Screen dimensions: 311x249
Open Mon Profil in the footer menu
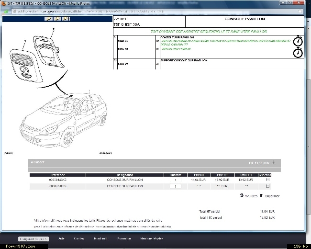[100, 238]
